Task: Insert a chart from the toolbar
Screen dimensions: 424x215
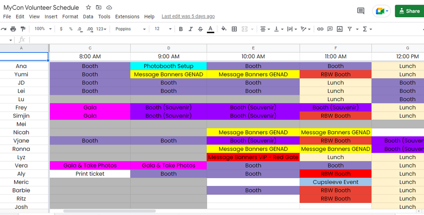Action: (x=340, y=29)
